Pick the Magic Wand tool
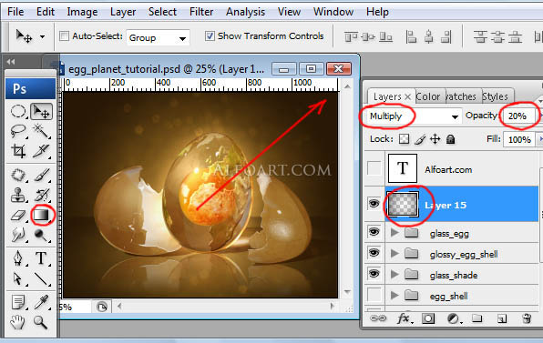This screenshot has width=543, height=343. [42, 131]
